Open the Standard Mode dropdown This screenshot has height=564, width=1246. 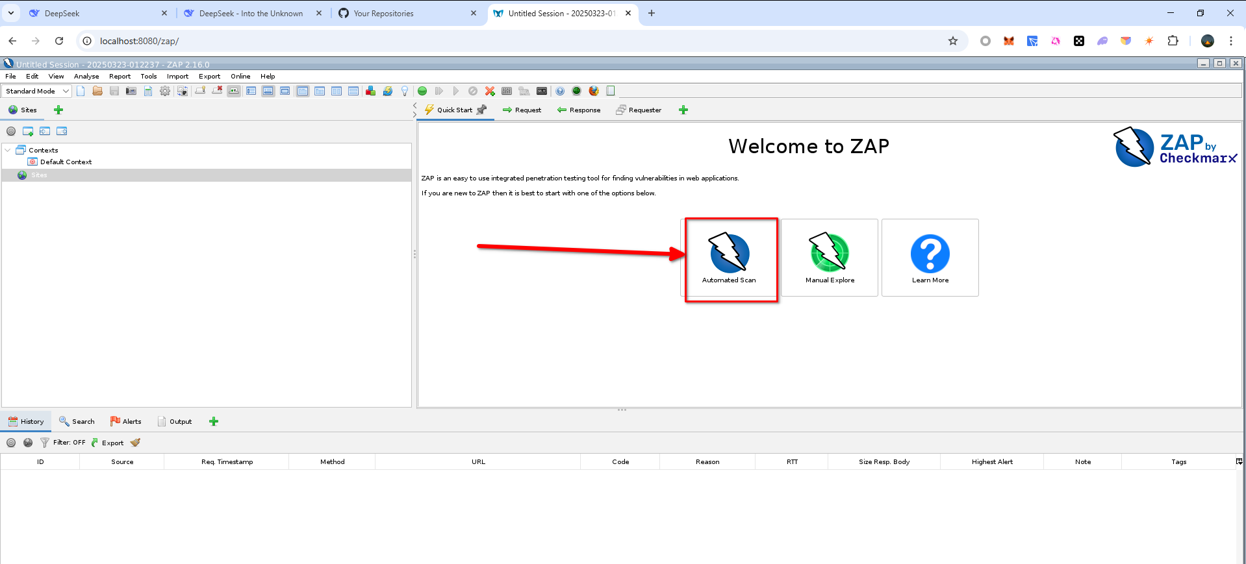(x=37, y=92)
